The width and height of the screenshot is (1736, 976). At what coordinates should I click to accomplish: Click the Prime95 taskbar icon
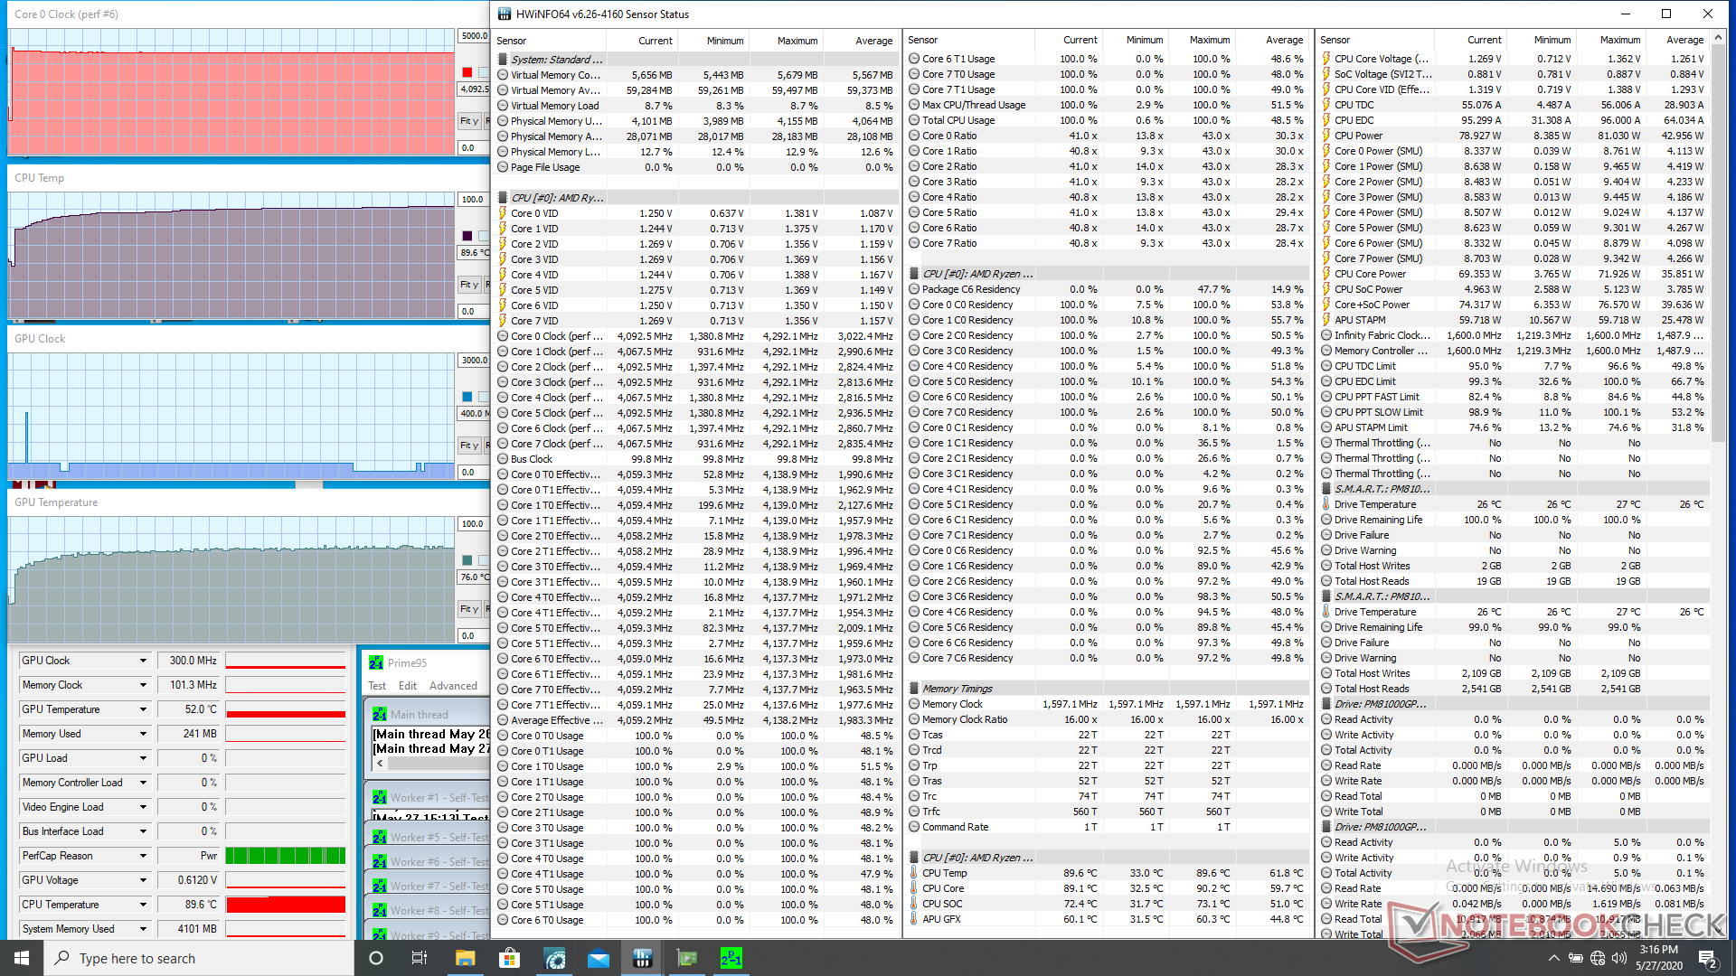(731, 958)
